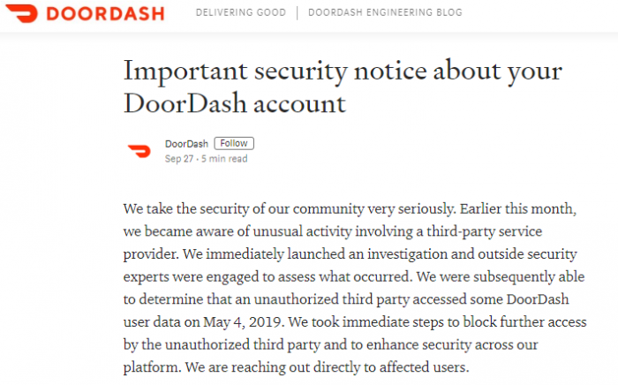Click the "May 4, 2019" date in the paragraph

243,322
